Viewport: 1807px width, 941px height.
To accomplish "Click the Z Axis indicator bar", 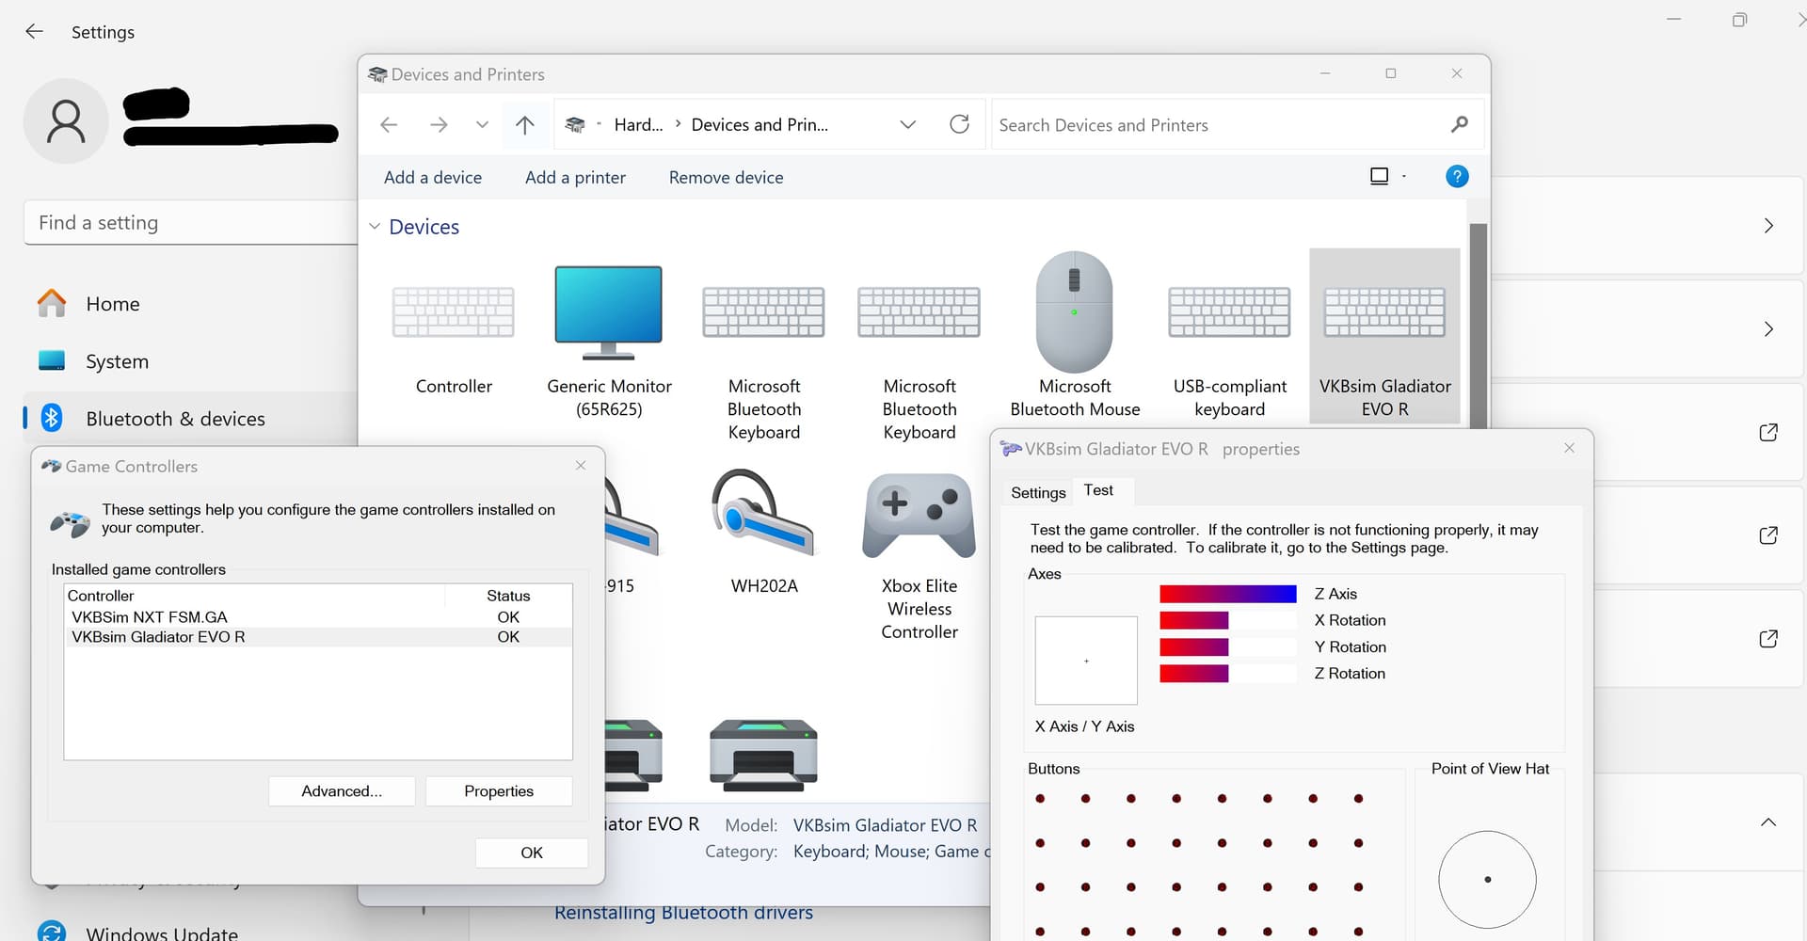I will pyautogui.click(x=1228, y=594).
